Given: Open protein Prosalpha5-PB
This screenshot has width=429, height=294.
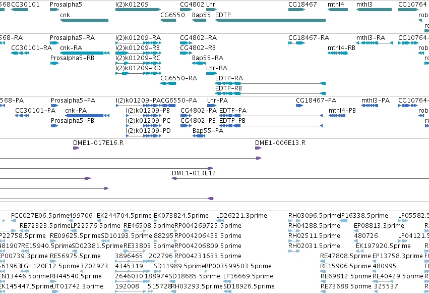Looking at the screenshot, I should tap(73, 121).
